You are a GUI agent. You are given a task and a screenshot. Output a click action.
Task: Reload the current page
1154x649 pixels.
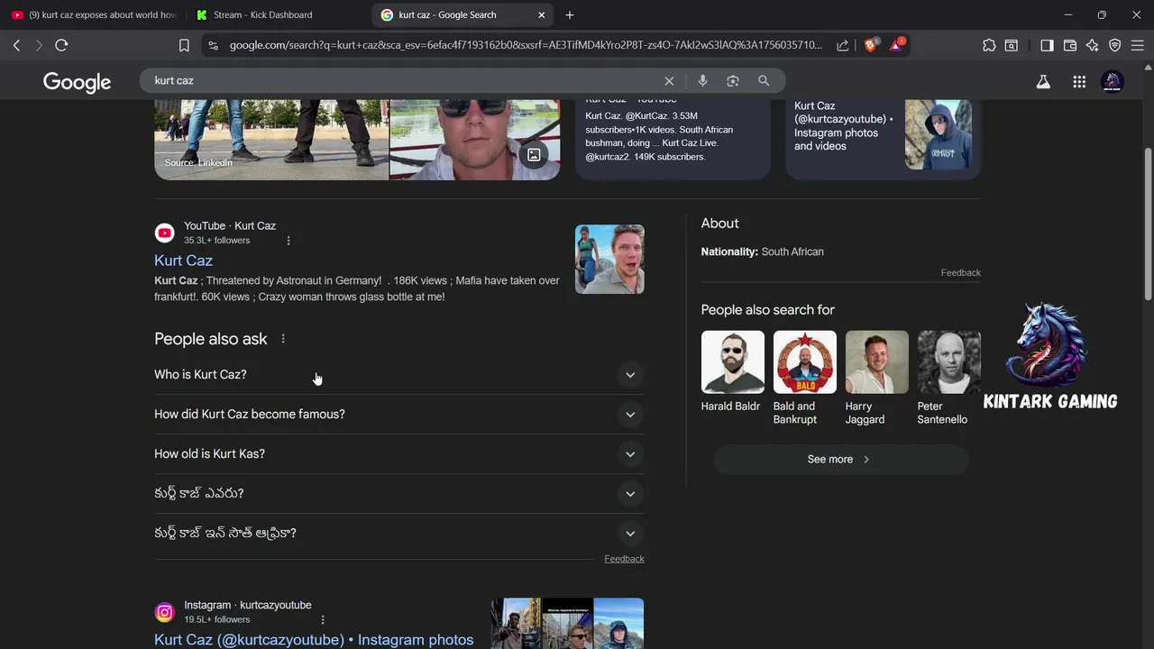(x=61, y=45)
